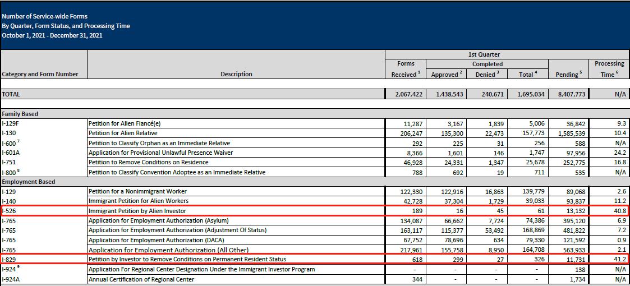Select the Pending column header

[x=568, y=74]
